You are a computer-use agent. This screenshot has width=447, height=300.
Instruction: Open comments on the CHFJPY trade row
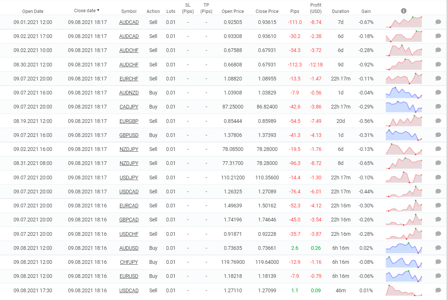[x=438, y=262]
